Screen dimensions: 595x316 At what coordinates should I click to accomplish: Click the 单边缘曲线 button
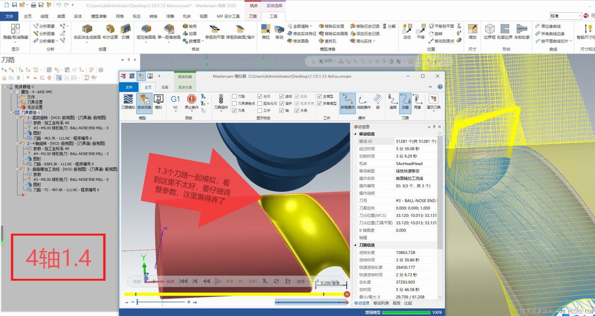(548, 26)
